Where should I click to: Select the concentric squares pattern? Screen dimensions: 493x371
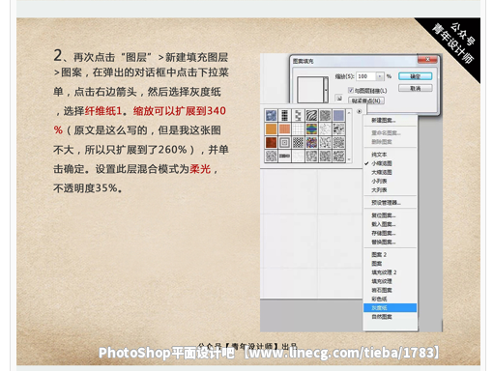click(284, 143)
